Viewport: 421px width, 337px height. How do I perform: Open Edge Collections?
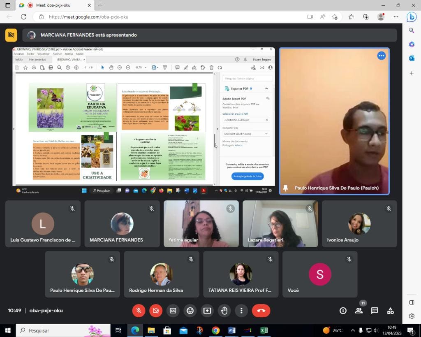click(x=365, y=17)
